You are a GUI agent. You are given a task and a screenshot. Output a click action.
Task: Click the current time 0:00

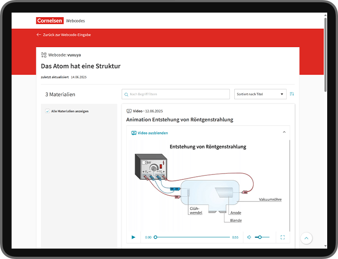point(148,237)
